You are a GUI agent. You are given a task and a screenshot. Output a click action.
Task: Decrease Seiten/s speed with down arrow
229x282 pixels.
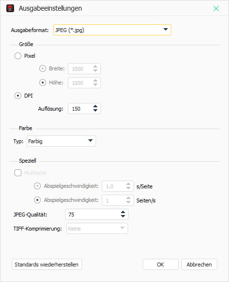point(129,202)
